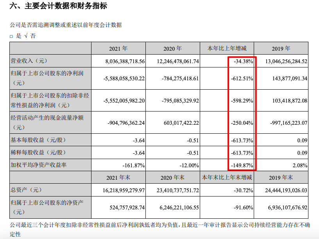The image size is (319, 239).
Task: Click 2021 value -3.64 in 基本每股收益 row
Action: click(x=139, y=140)
